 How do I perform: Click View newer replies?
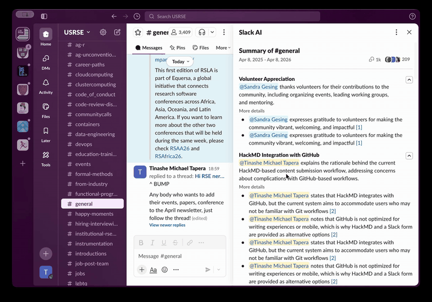point(167,225)
